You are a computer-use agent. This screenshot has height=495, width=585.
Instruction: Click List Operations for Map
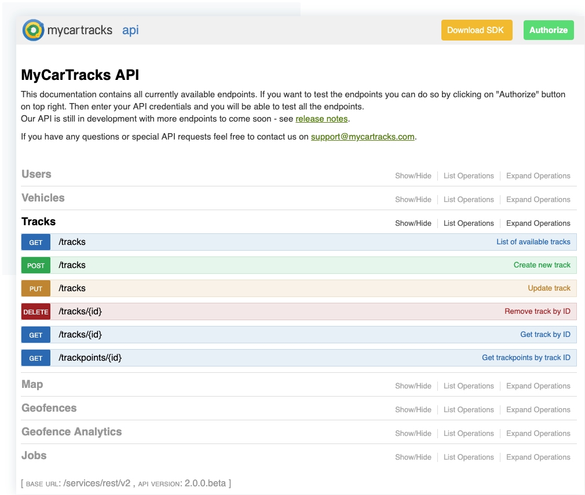pos(469,386)
